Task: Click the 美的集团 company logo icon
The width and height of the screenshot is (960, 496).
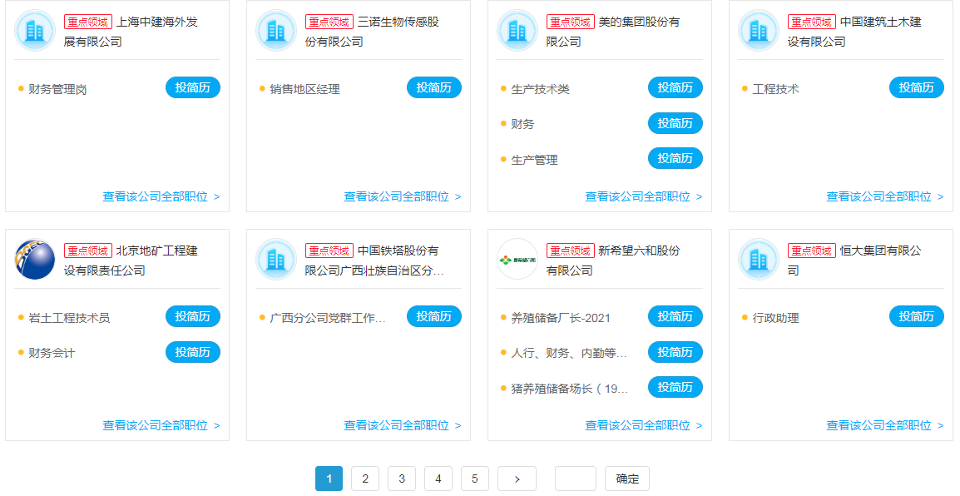Action: [517, 31]
